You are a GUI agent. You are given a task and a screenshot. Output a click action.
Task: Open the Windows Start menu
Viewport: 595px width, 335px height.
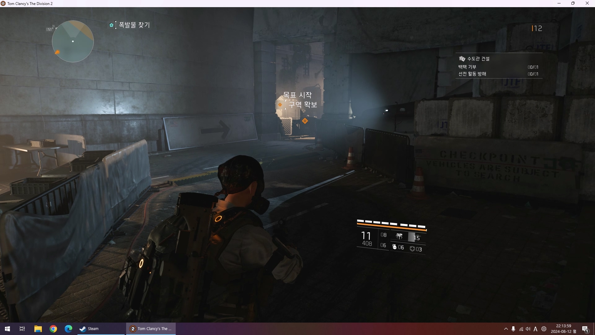point(7,329)
